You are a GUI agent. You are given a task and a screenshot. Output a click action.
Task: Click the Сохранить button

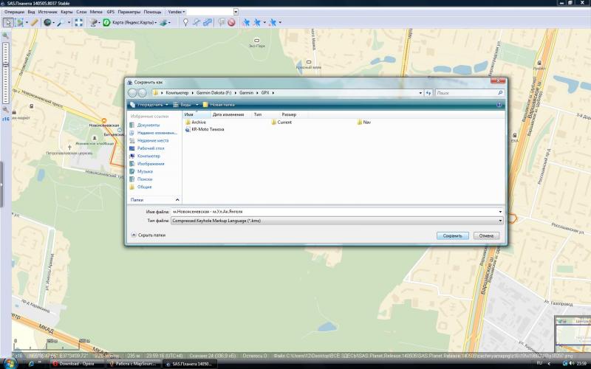(x=453, y=235)
